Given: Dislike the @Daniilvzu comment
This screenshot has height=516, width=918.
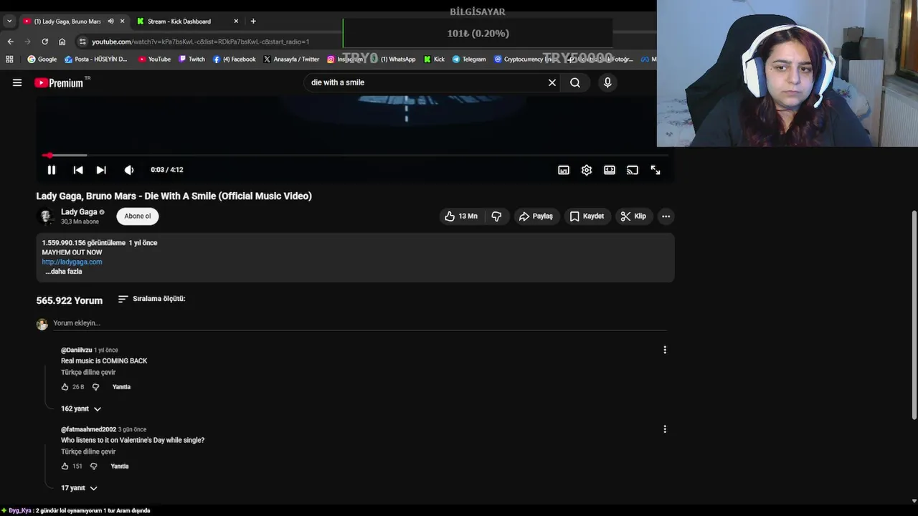Looking at the screenshot, I should [95, 387].
